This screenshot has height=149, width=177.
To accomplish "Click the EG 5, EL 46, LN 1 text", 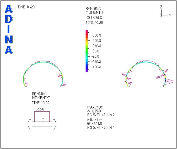I will click(x=101, y=128).
